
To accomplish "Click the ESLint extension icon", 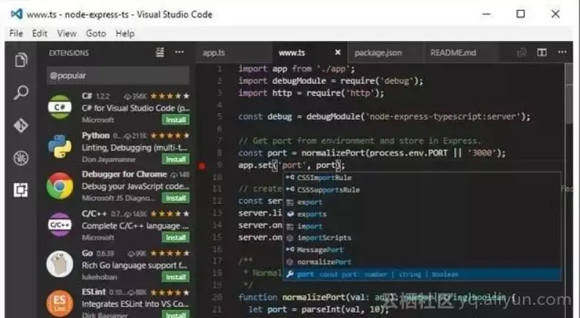I will point(60,303).
